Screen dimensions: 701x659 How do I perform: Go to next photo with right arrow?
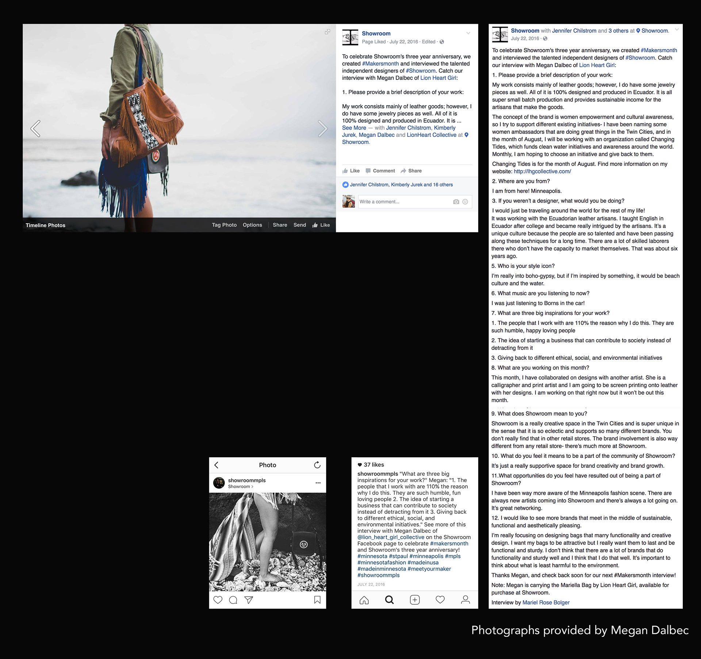tap(322, 128)
